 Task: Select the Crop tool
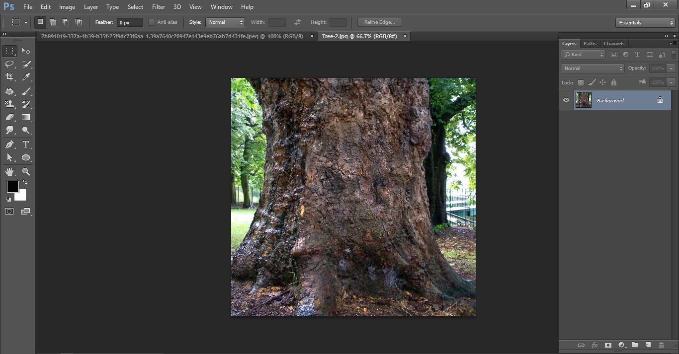click(x=9, y=77)
